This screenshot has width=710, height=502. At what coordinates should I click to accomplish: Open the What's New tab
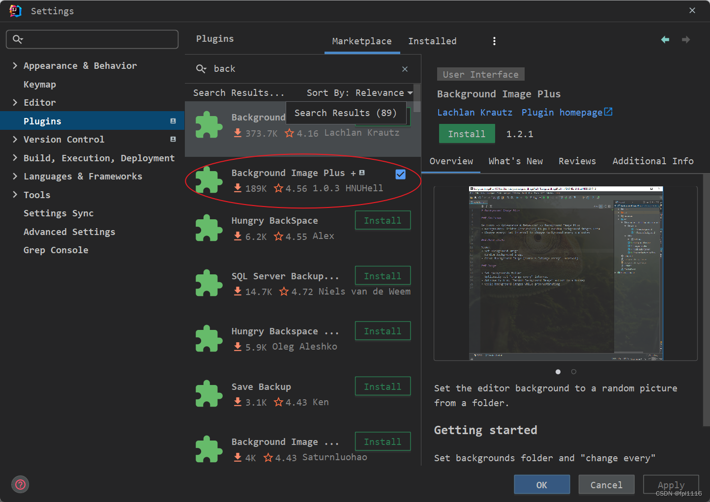[515, 161]
